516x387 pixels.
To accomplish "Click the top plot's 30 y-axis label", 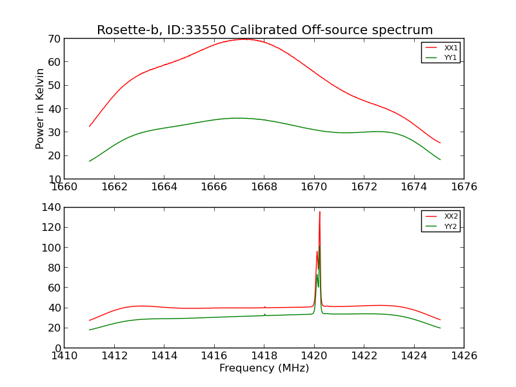I will tap(54, 132).
